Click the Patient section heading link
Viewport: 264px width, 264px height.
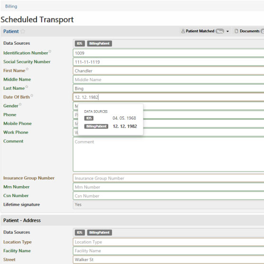pyautogui.click(x=11, y=31)
